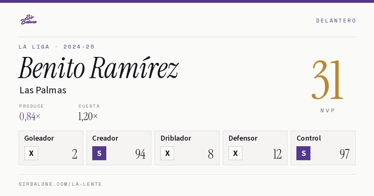
Task: Click the Driblador card title
Action: click(176, 138)
